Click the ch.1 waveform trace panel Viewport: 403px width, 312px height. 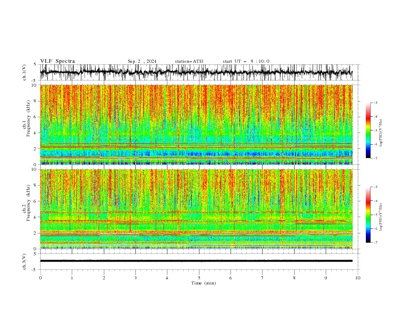coord(200,72)
